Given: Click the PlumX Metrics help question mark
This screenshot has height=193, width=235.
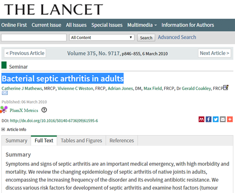Looking at the screenshot, I should 44,110.
